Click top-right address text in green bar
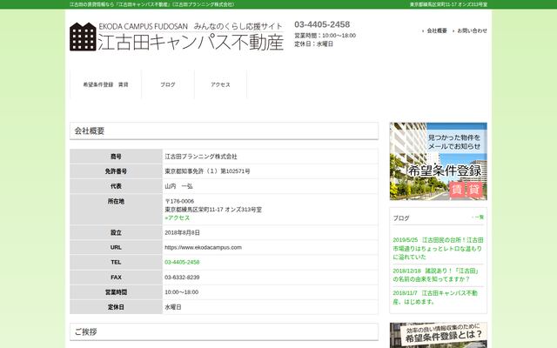 point(449,4)
